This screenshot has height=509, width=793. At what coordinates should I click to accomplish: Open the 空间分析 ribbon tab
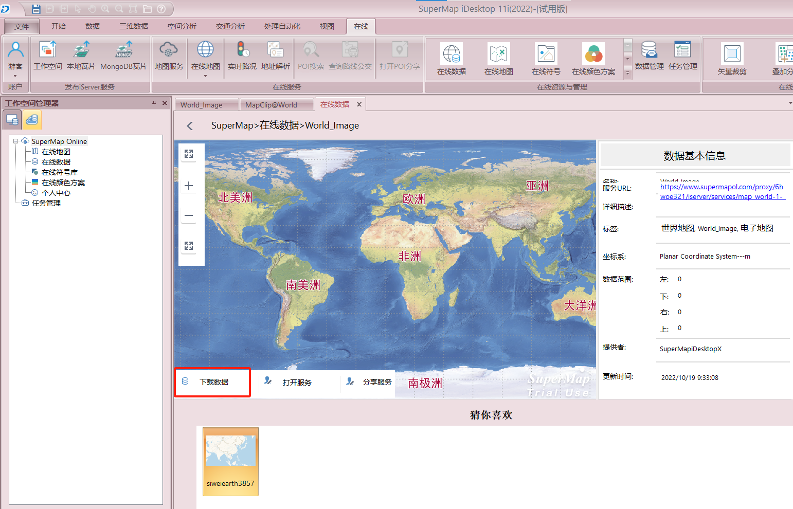point(182,26)
